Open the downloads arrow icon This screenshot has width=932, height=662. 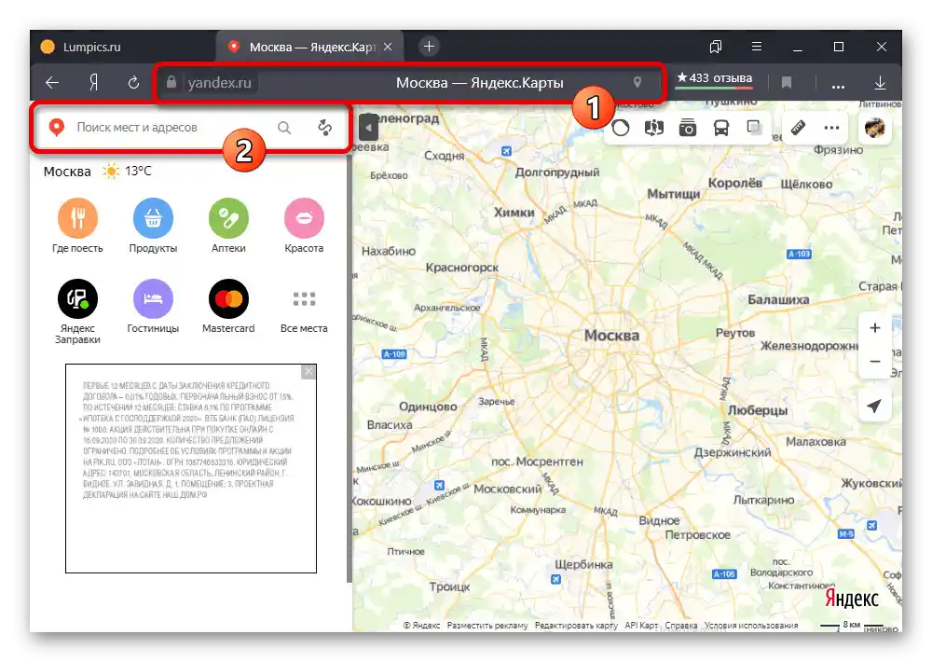click(x=881, y=83)
